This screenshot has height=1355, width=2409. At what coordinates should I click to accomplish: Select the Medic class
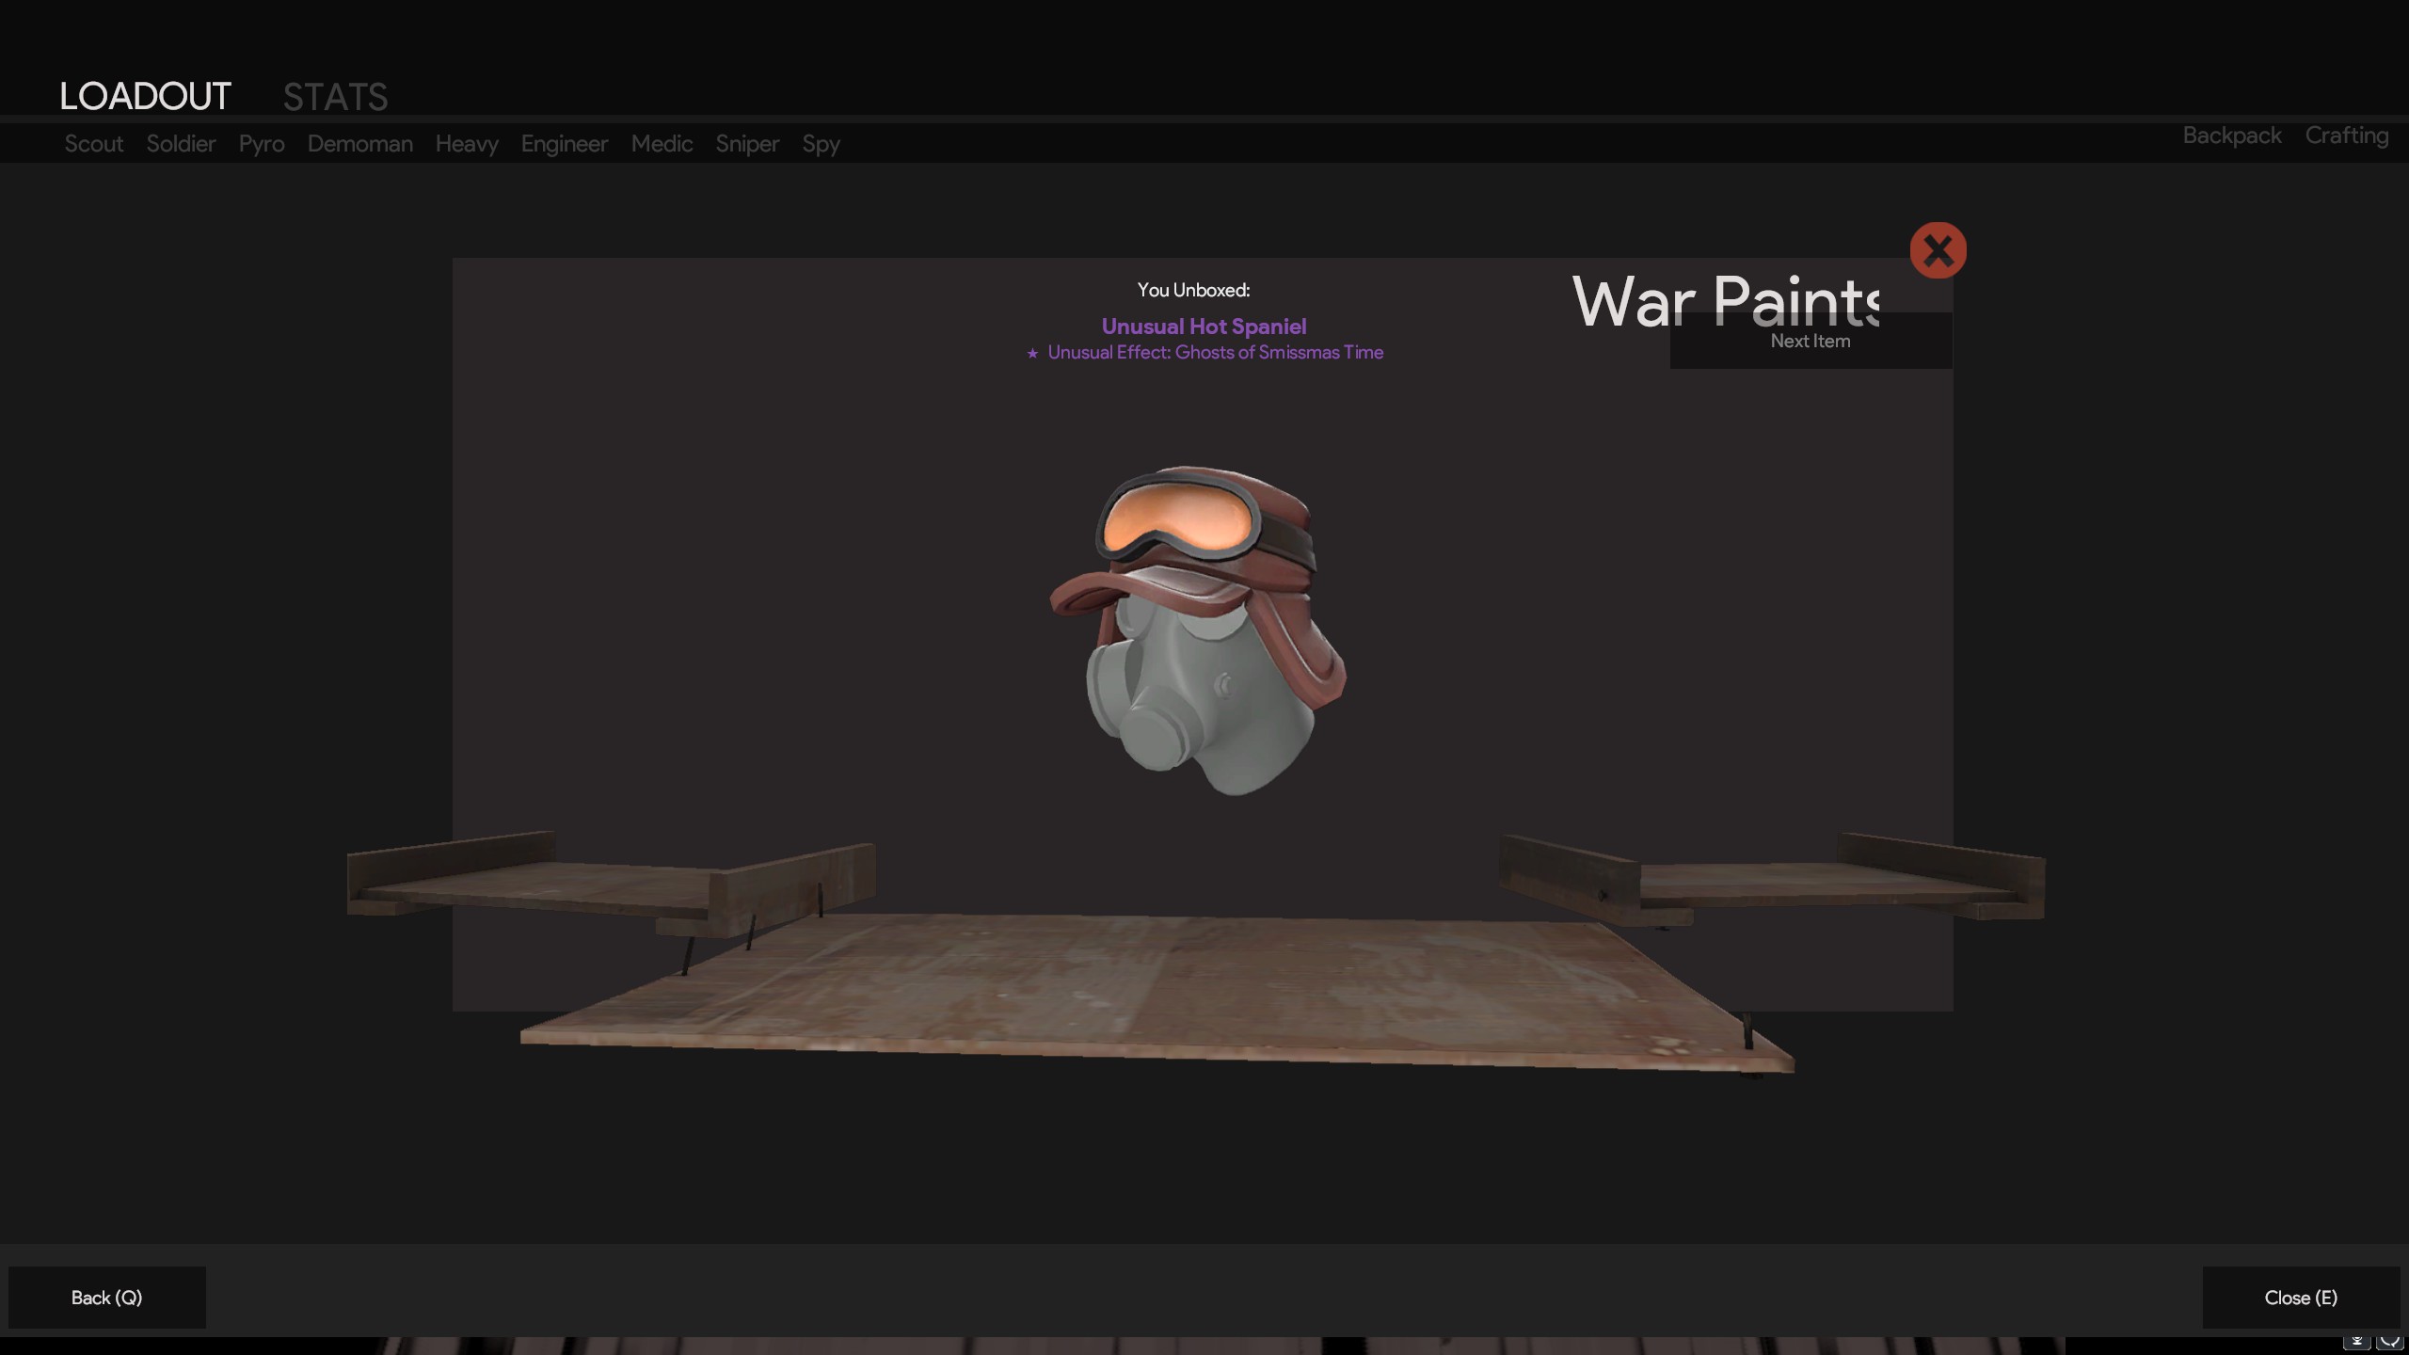[x=662, y=144]
